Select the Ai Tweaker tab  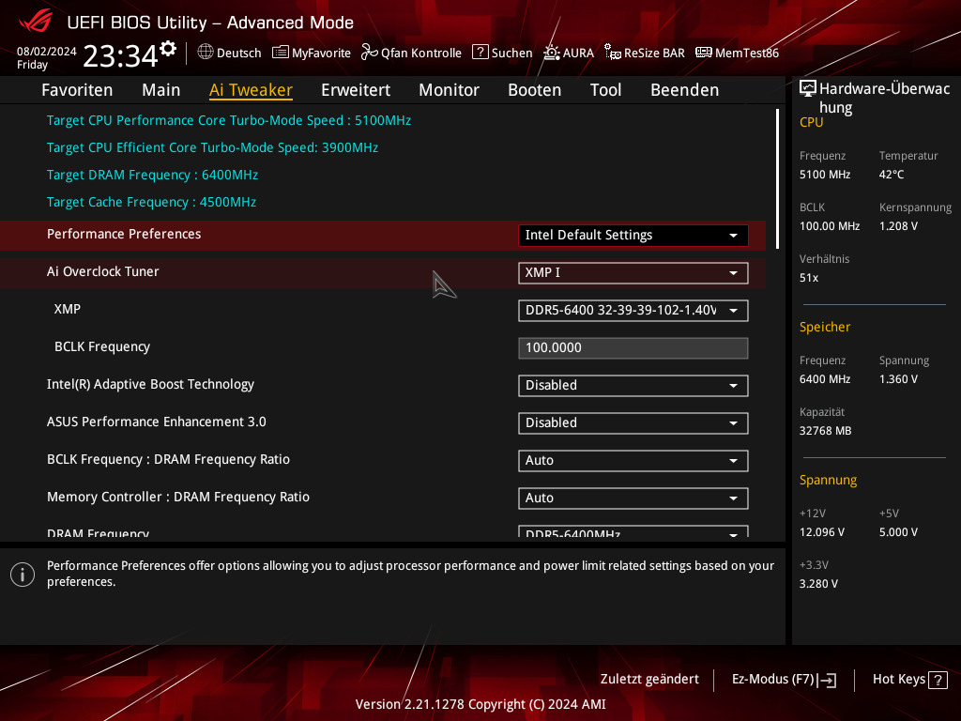(251, 90)
